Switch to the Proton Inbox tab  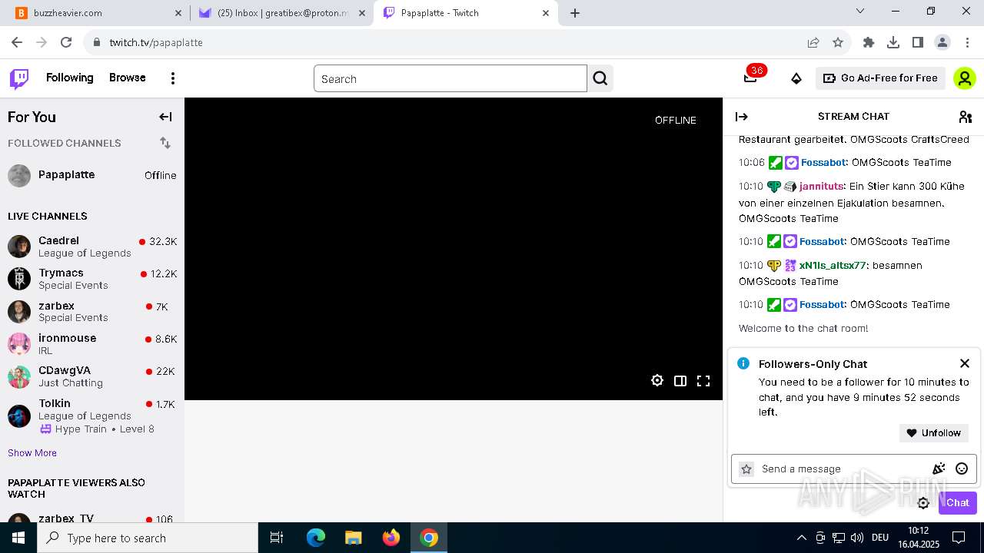tap(281, 13)
